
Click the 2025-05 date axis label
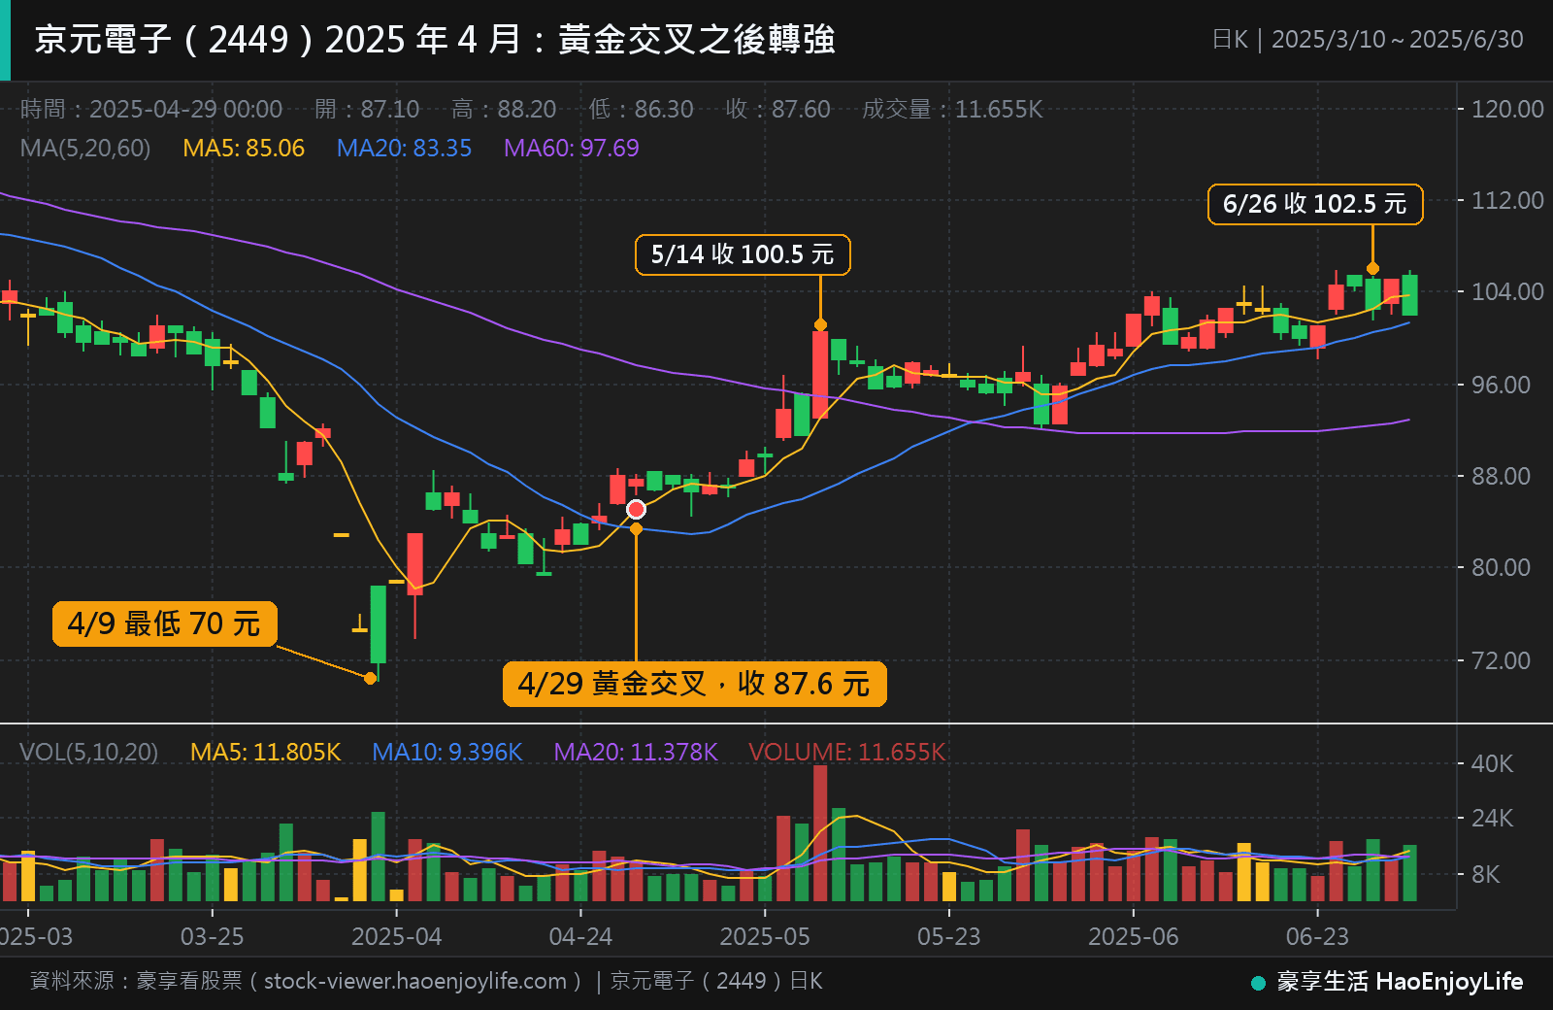pos(765,937)
